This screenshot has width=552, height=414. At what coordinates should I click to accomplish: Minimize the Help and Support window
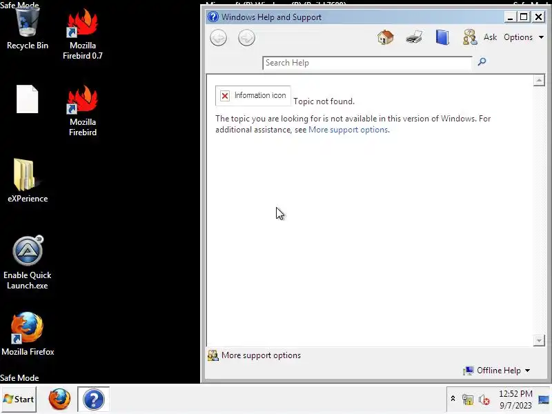[x=510, y=17]
